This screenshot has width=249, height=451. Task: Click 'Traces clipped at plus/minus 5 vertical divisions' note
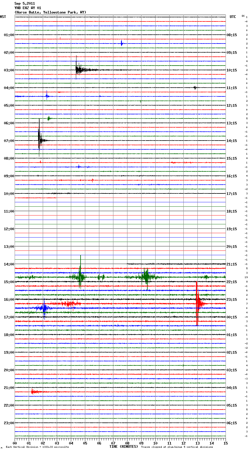(x=177, y=447)
